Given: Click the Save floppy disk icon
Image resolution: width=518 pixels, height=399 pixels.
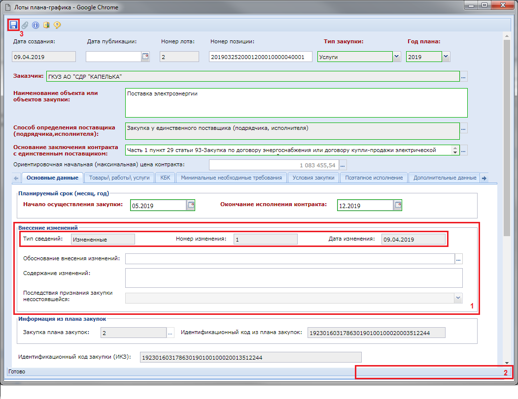Looking at the screenshot, I should pyautogui.click(x=14, y=25).
